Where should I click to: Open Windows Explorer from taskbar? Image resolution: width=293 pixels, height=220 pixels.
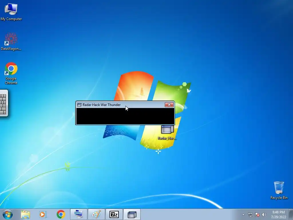tap(25, 214)
